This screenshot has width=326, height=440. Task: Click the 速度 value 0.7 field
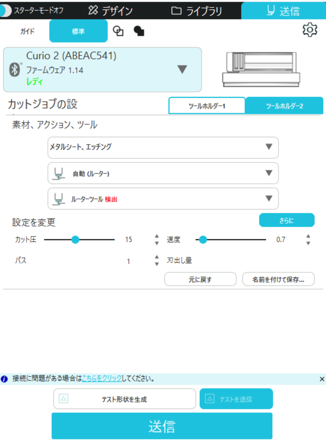[281, 239]
